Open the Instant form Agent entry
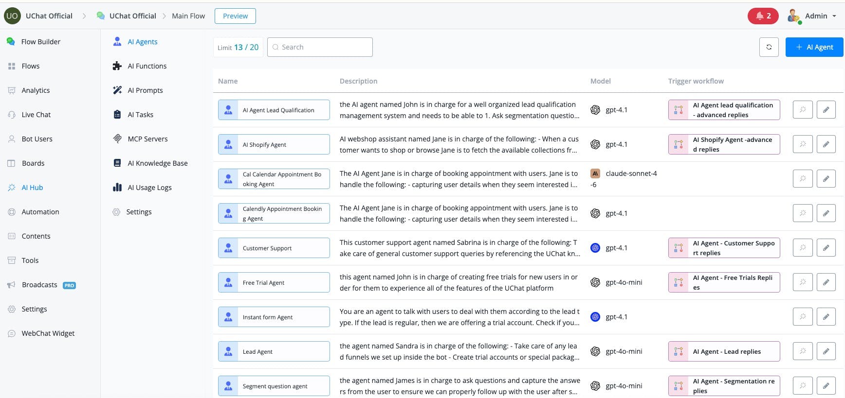The image size is (845, 398). [274, 317]
